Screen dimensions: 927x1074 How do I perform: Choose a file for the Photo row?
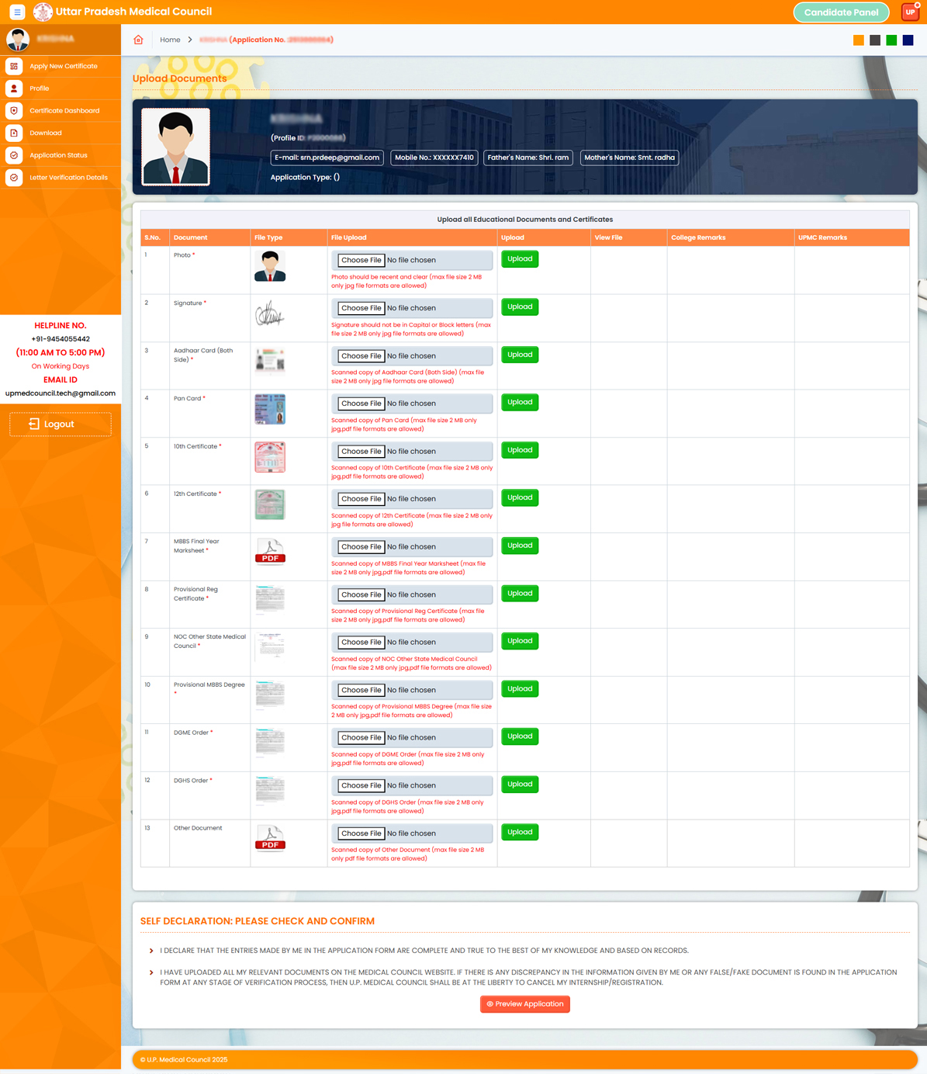click(x=361, y=260)
